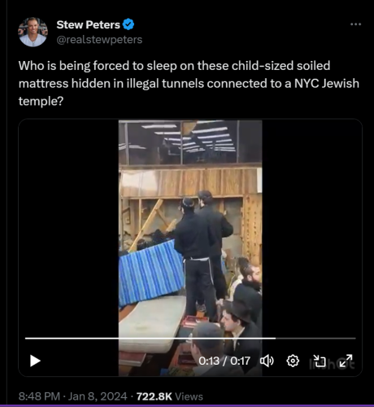Open video settings gear
Viewport: 374px width, 407px height.
(293, 361)
